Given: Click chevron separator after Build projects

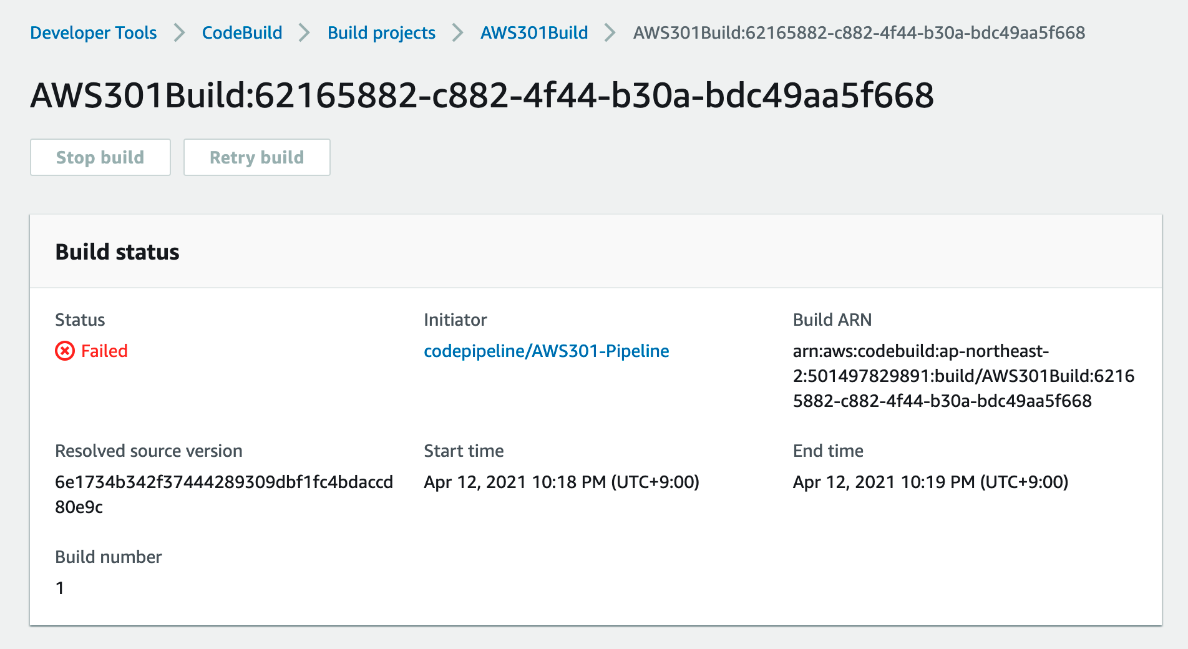Looking at the screenshot, I should [458, 32].
